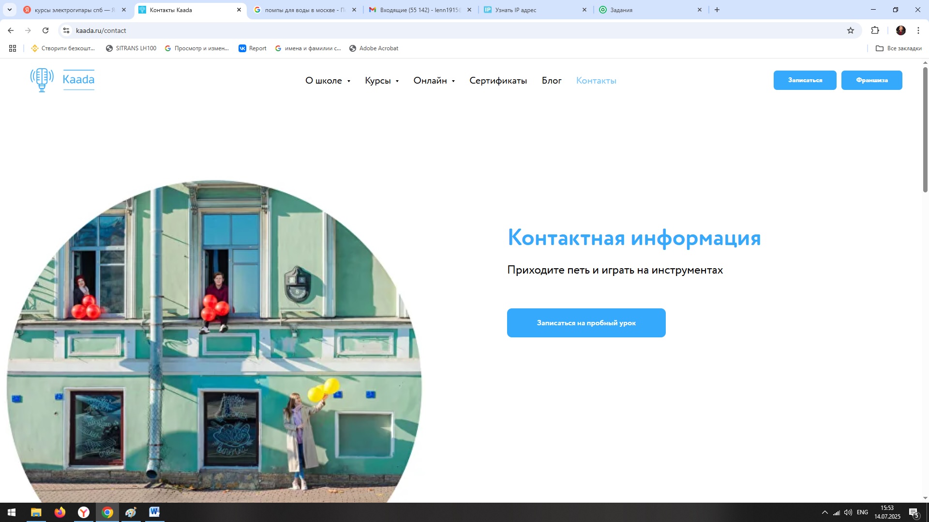The width and height of the screenshot is (929, 522).
Task: Close the 'Контакты Kaada' tab
Action: [x=239, y=10]
